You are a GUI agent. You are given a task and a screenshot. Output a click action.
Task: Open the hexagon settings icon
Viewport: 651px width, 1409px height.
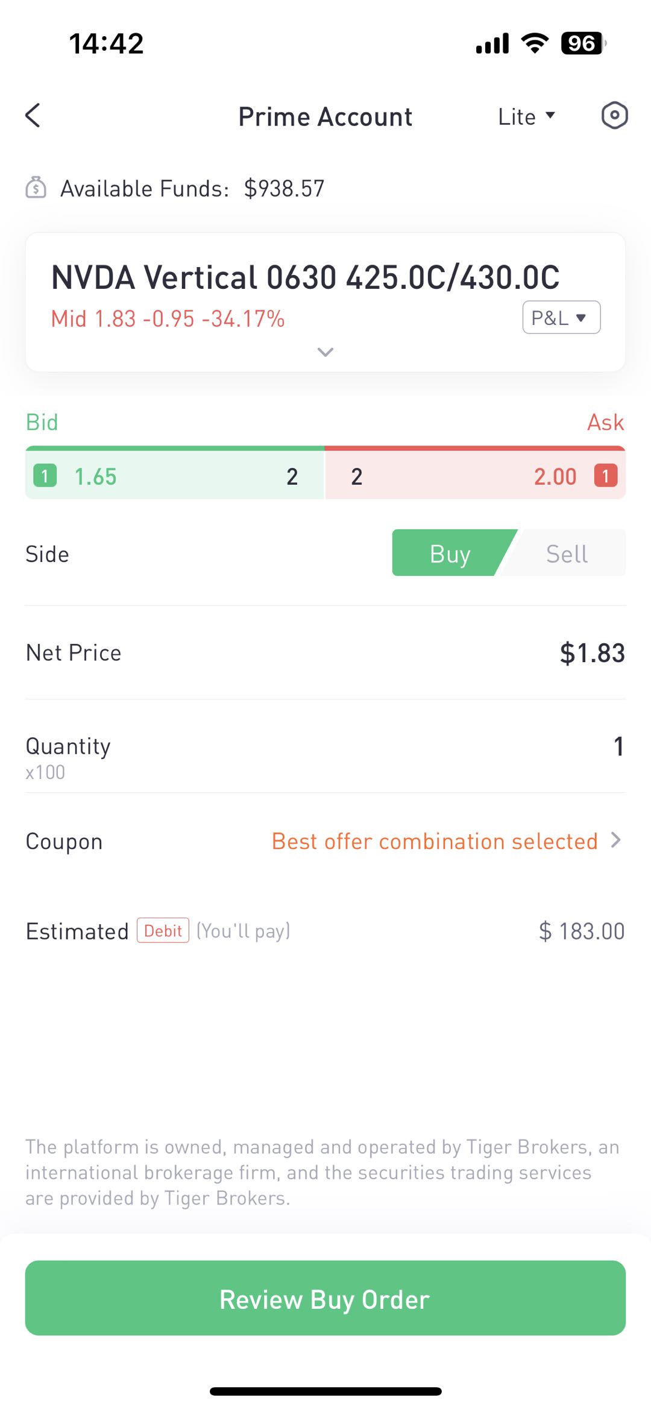(614, 115)
